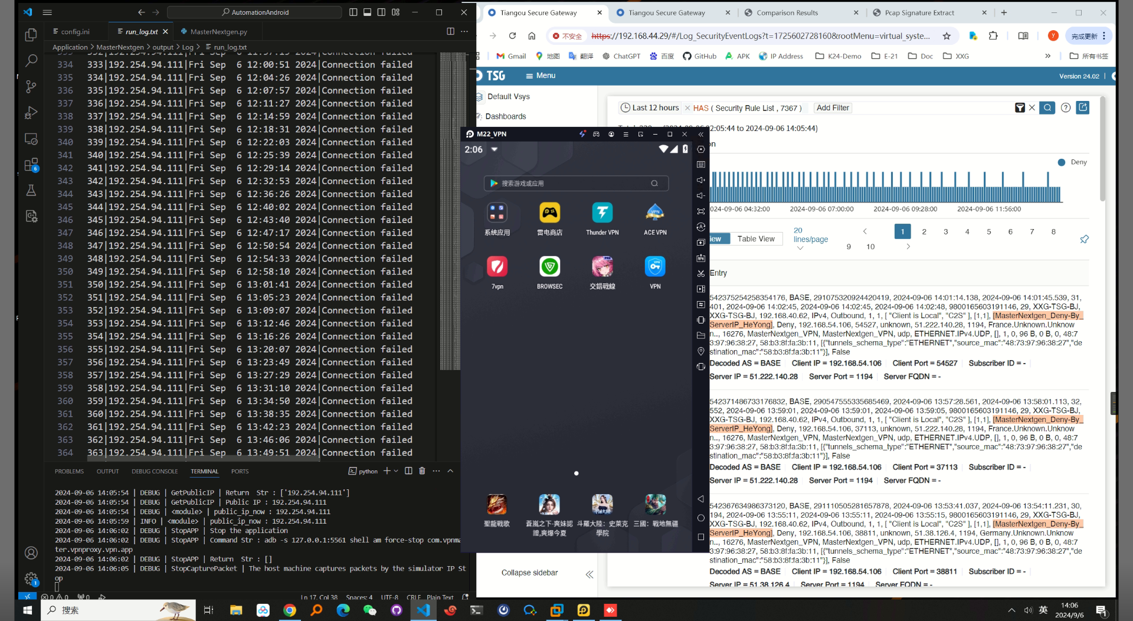The width and height of the screenshot is (1133, 621).
Task: Switch to Table View in log display
Action: (755, 239)
